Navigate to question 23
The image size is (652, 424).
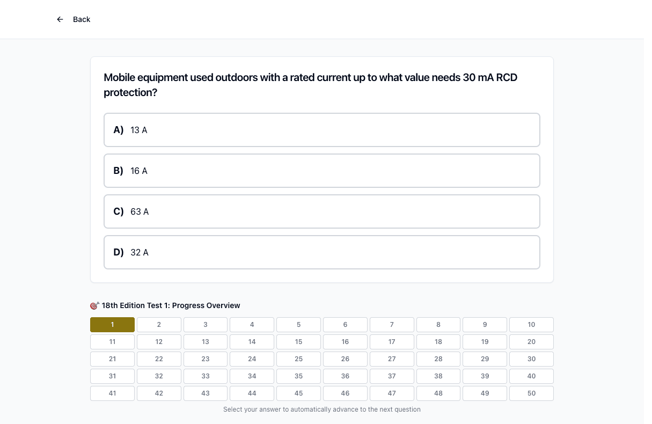pyautogui.click(x=206, y=359)
